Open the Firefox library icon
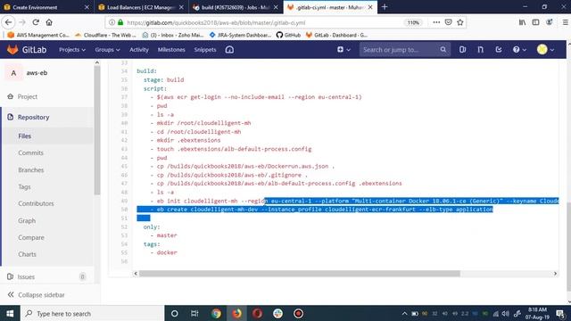This screenshot has height=321, width=571. [522, 22]
